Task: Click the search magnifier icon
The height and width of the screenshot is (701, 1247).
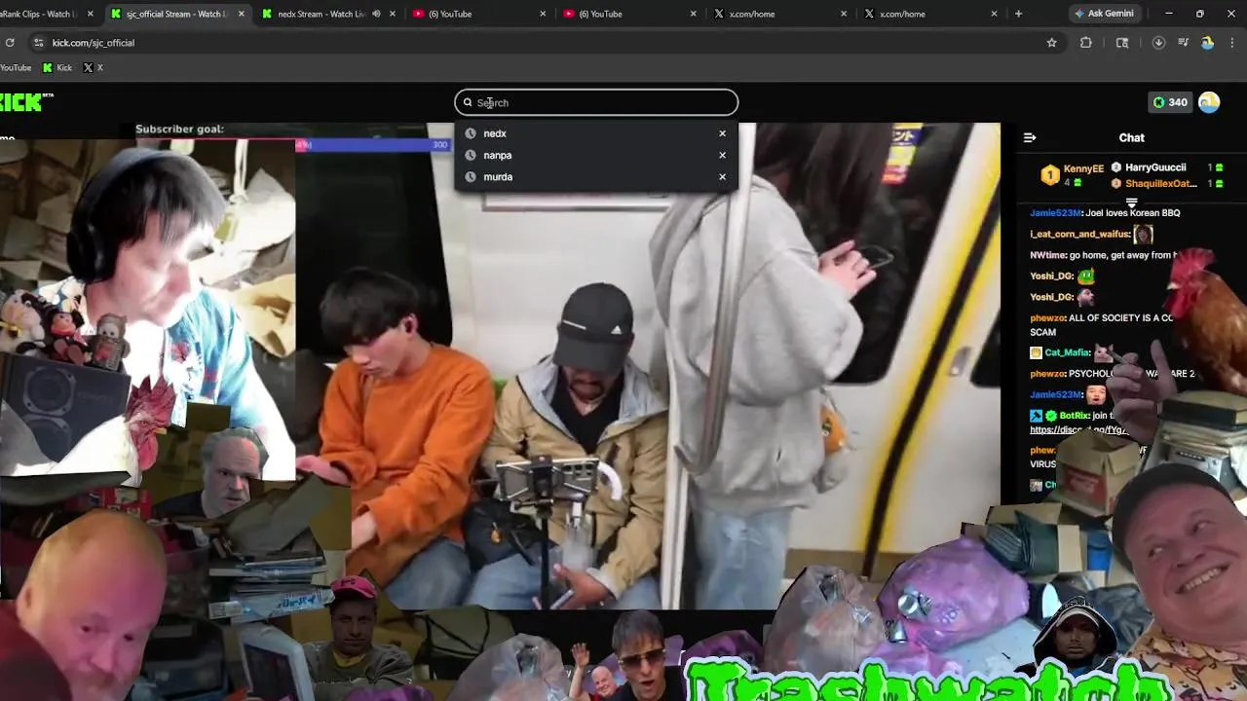Action: (x=468, y=102)
